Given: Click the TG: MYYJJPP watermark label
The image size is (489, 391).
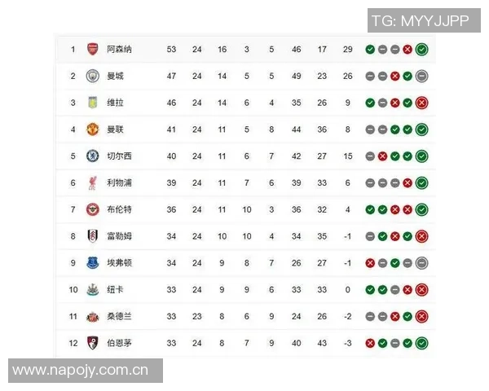Looking at the screenshot, I should point(420,21).
